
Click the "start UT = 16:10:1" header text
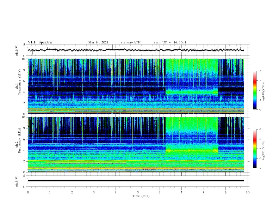(170, 42)
